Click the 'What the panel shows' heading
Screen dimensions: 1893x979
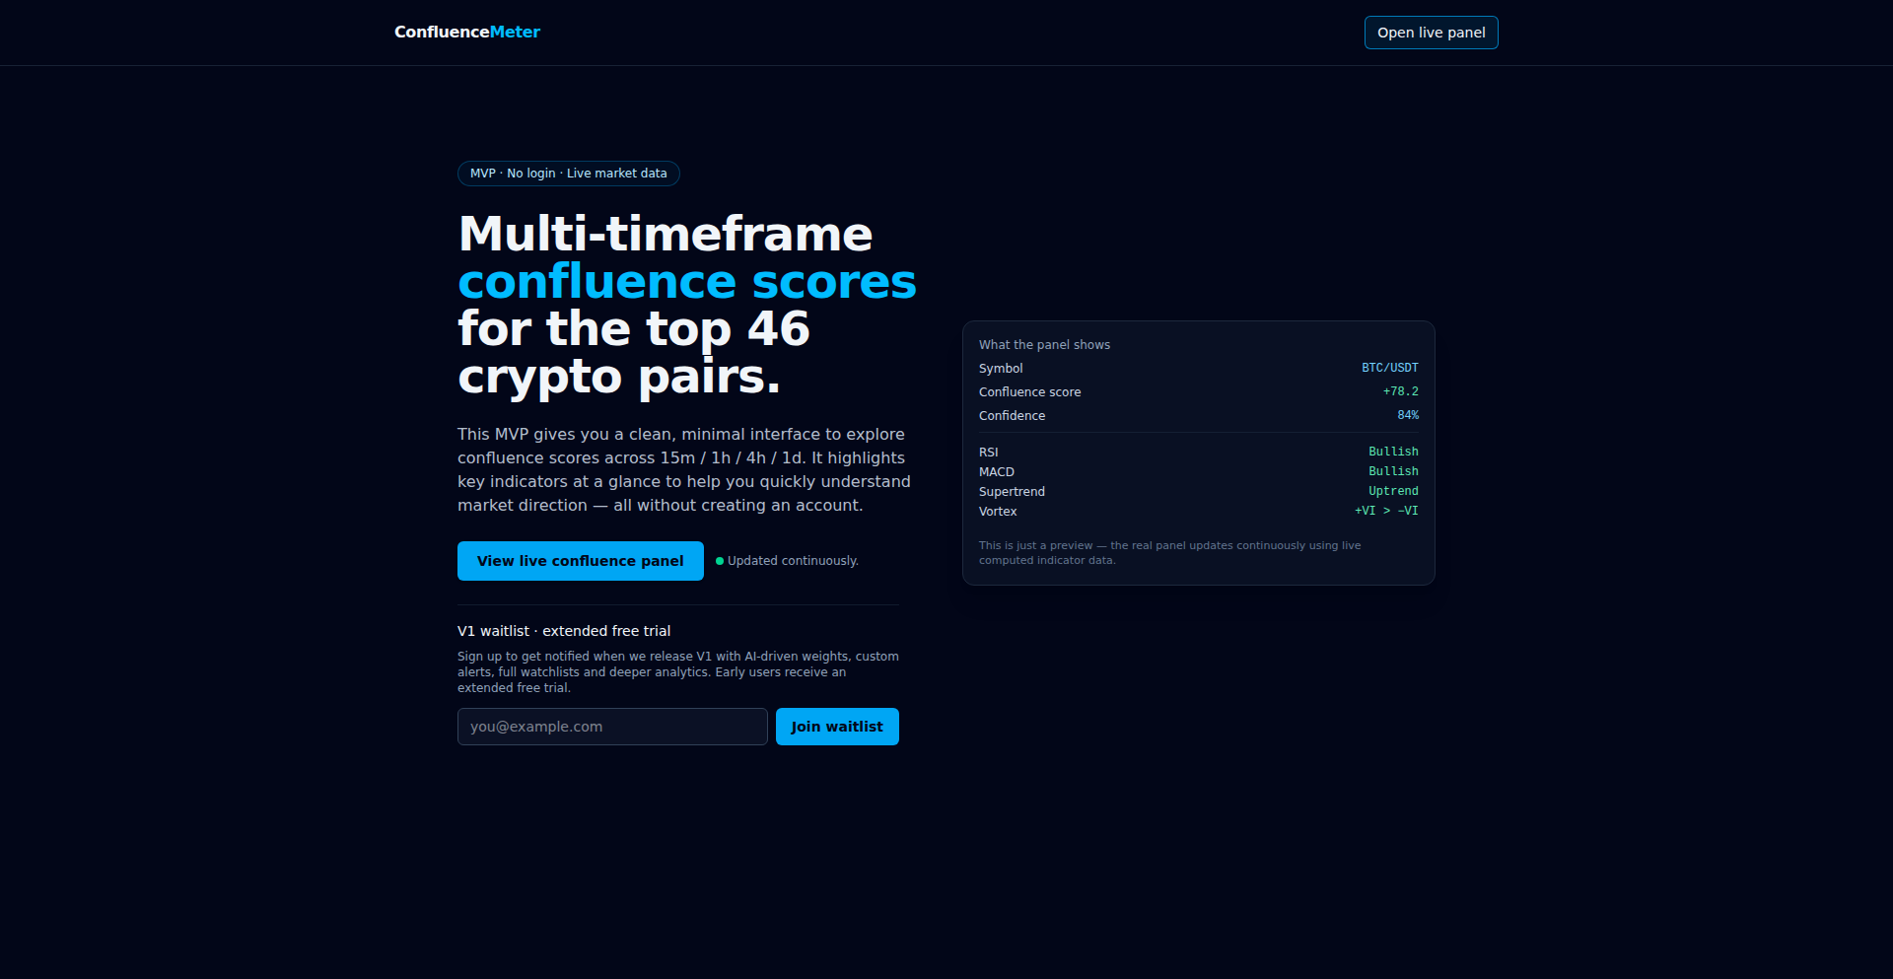tap(1044, 345)
